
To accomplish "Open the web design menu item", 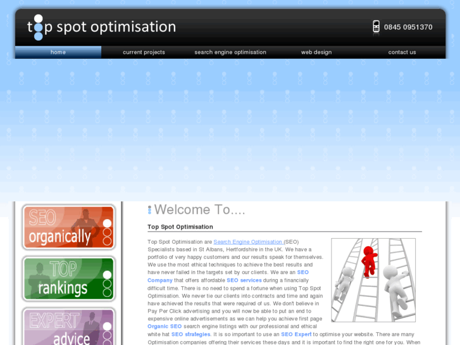I will (x=316, y=53).
